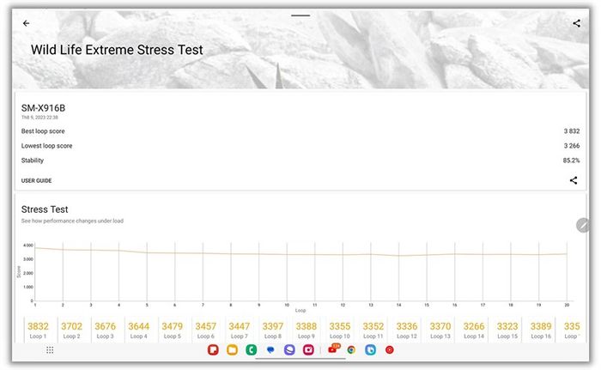Open the apps grid in the taskbar
Screen dimensions: 601x370
[x=50, y=350]
